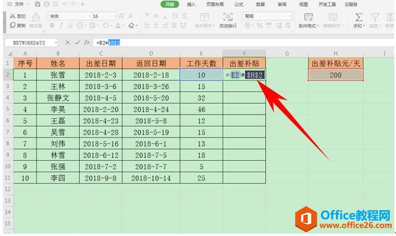Screen dimensions: 396x236
Task: Expand the font color dropdown arrow
Action: coord(124,26)
